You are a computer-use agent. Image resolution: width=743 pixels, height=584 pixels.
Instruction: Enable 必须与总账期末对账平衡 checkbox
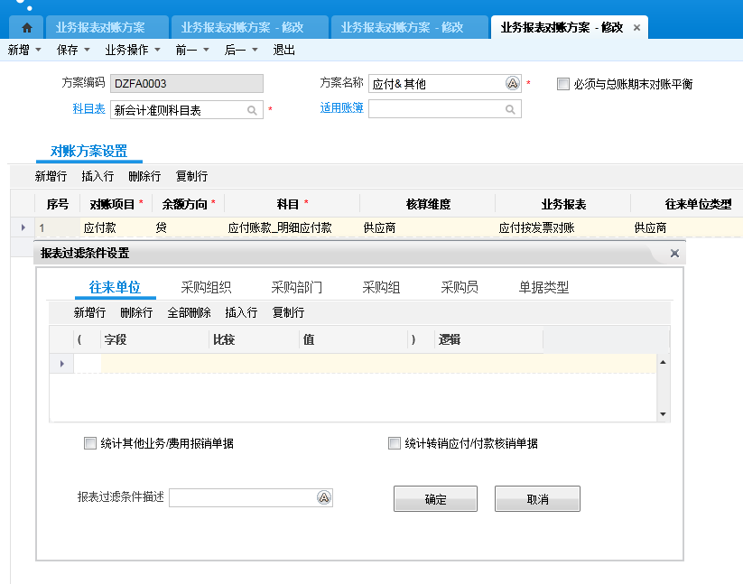pyautogui.click(x=563, y=84)
